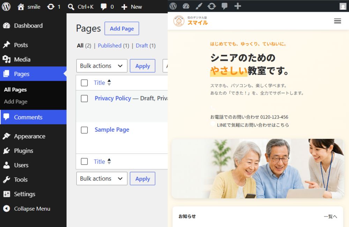Screen dimensions: 349x227
Task: Click the user avatar in preview bar
Action: [343, 6]
